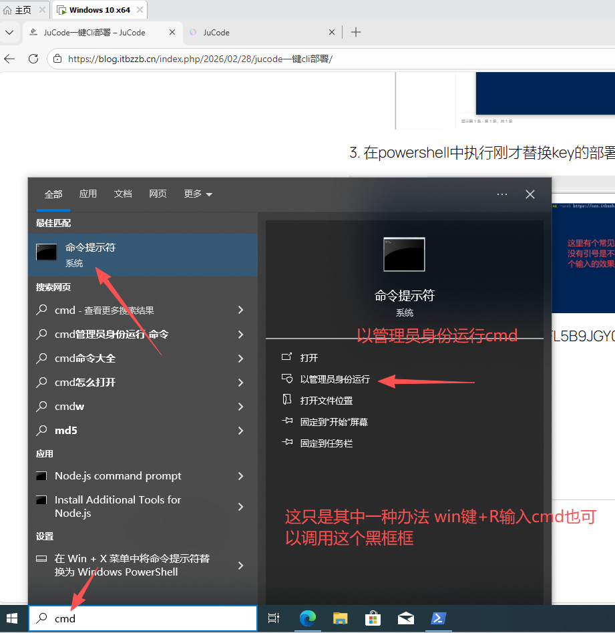Open Task View from the taskbar
Viewport: 615px width, 633px height.
click(274, 618)
